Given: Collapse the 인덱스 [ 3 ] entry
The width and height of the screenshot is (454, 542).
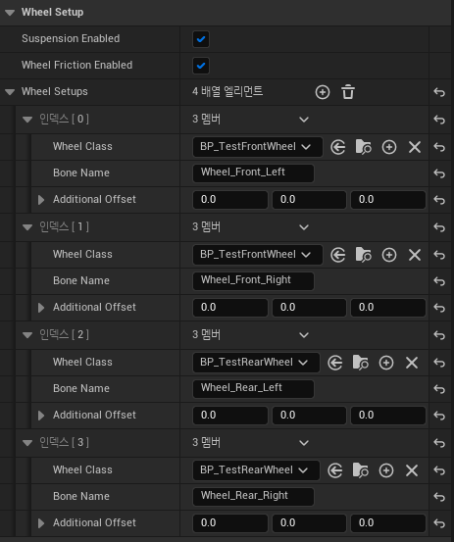Looking at the screenshot, I should pos(27,443).
